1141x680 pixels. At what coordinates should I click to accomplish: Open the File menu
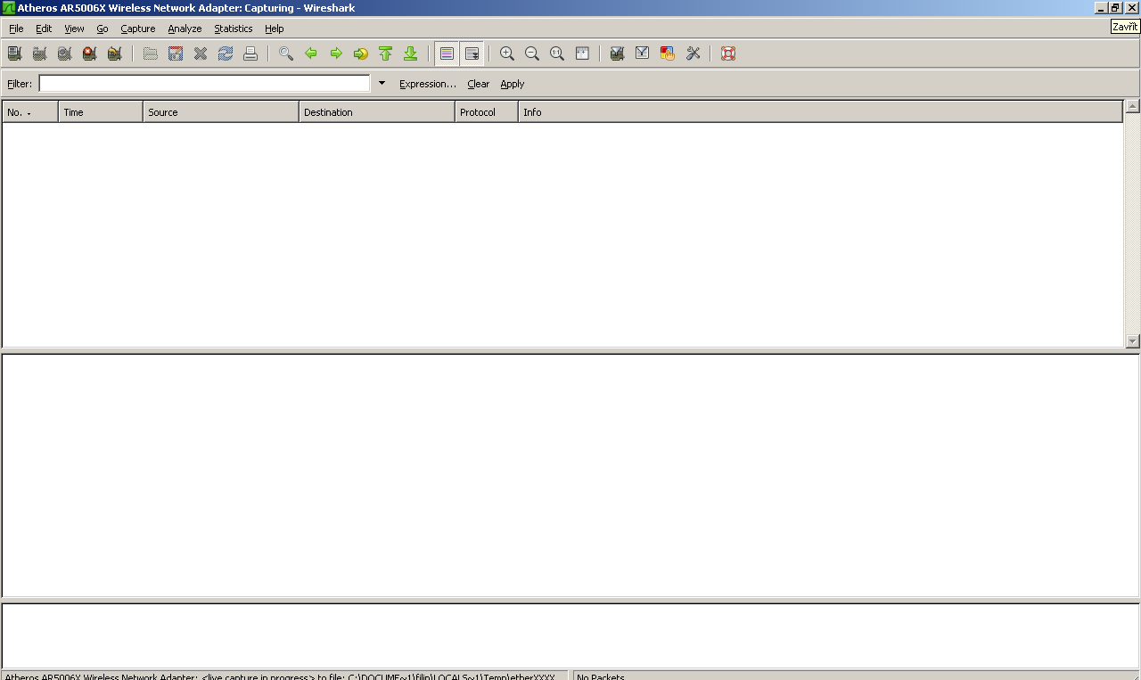[x=16, y=29]
